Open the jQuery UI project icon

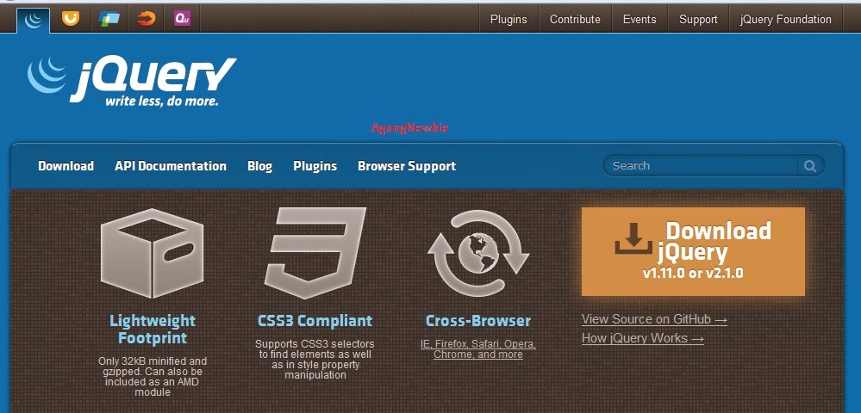coord(71,19)
